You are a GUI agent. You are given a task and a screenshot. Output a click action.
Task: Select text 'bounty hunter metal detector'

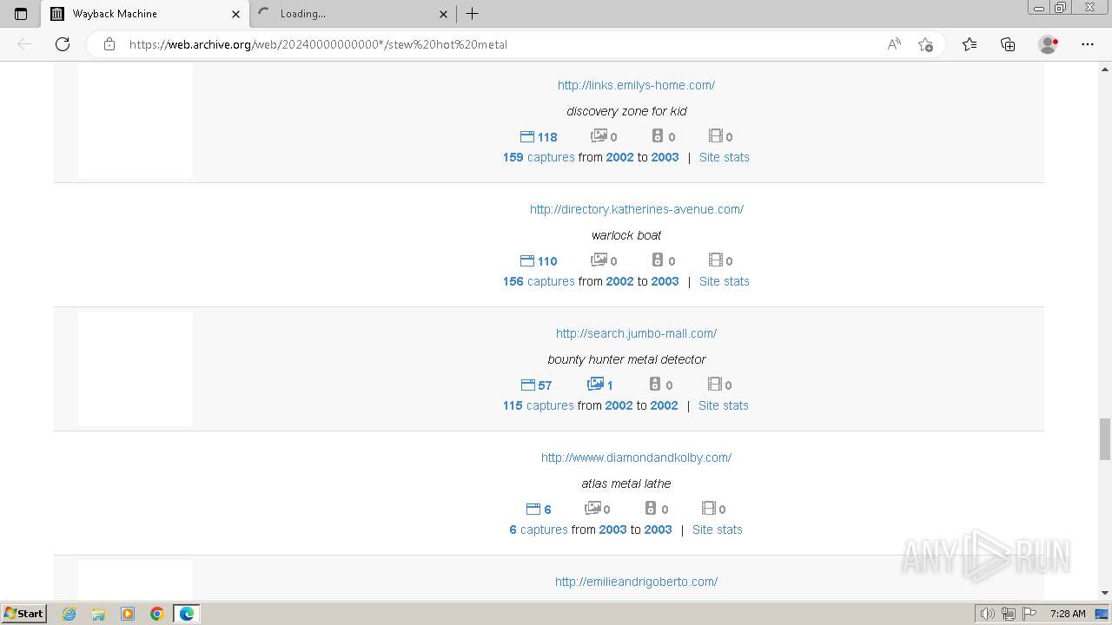(x=626, y=359)
